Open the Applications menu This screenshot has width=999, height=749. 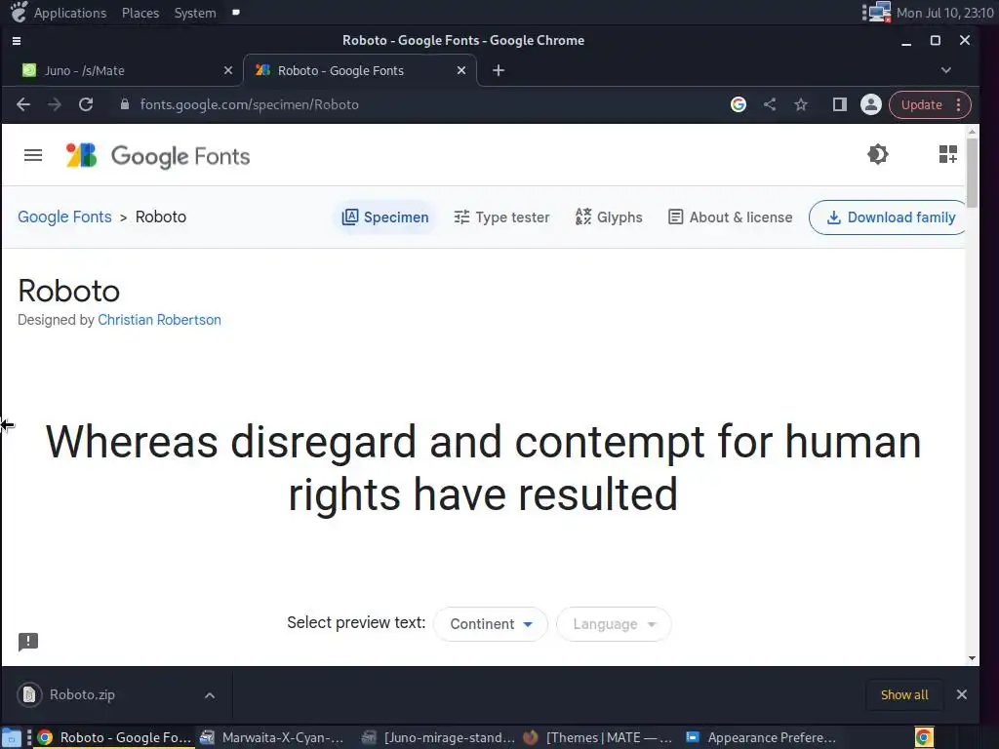(x=70, y=13)
